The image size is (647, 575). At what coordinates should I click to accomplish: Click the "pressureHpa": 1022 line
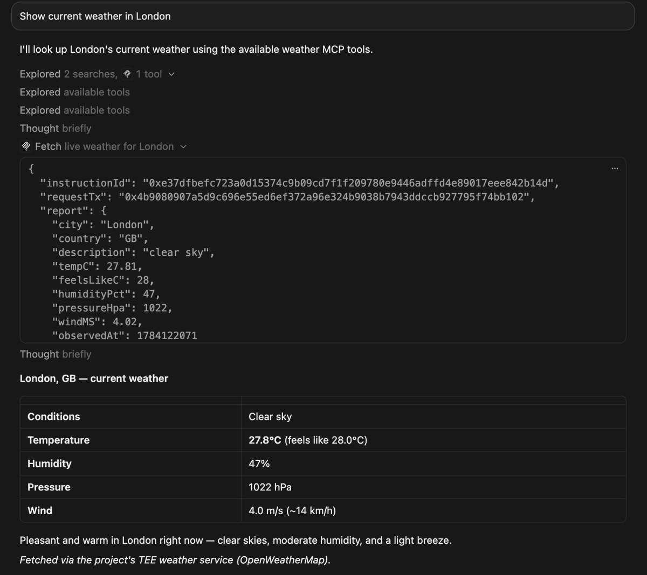coord(112,308)
